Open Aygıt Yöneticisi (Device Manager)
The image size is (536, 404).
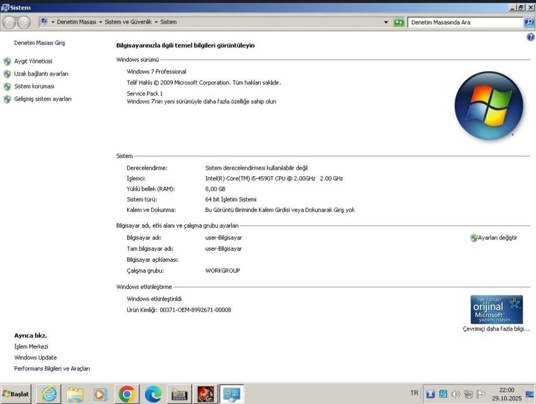pyautogui.click(x=33, y=61)
